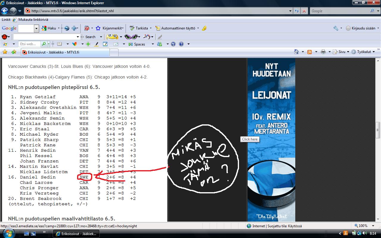Click the Erikoissivut taskbar button
Viewport: 381px width, 238px height.
tap(76, 234)
